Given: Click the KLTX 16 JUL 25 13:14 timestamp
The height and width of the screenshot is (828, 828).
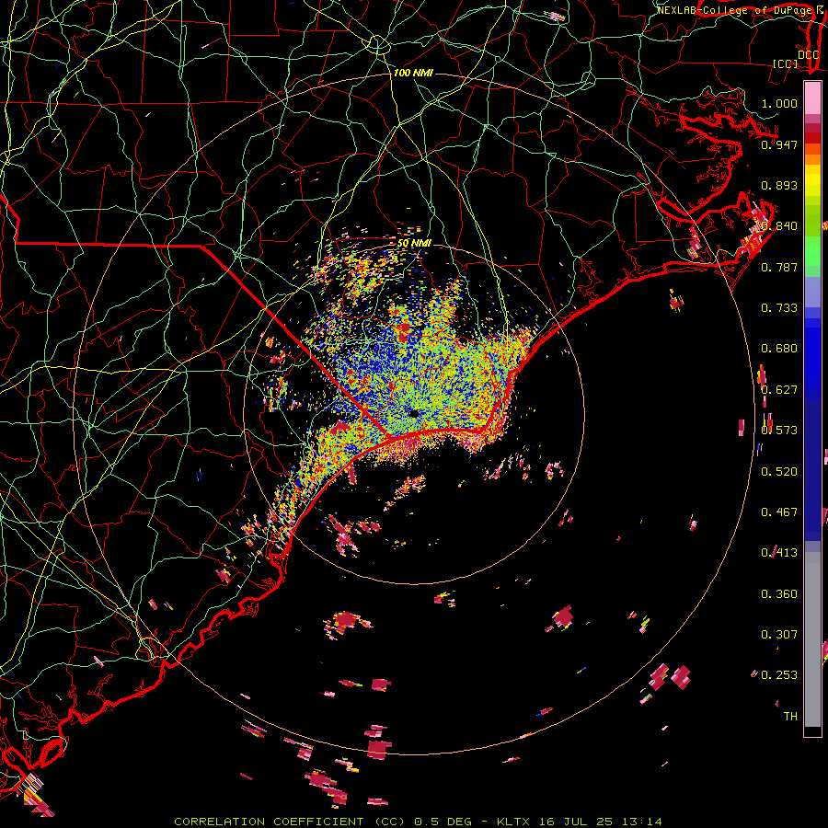Looking at the screenshot, I should pyautogui.click(x=580, y=822).
